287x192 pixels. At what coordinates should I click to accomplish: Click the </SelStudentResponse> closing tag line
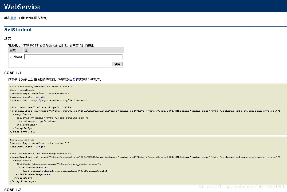point(33,174)
